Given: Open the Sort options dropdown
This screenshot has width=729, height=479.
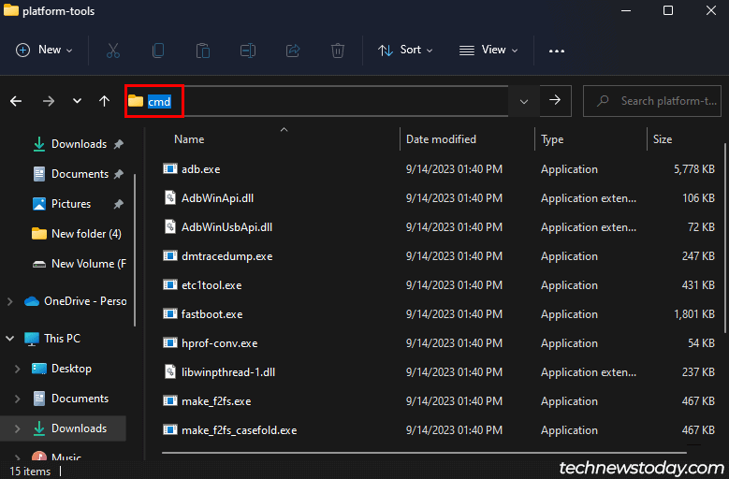Looking at the screenshot, I should point(405,51).
